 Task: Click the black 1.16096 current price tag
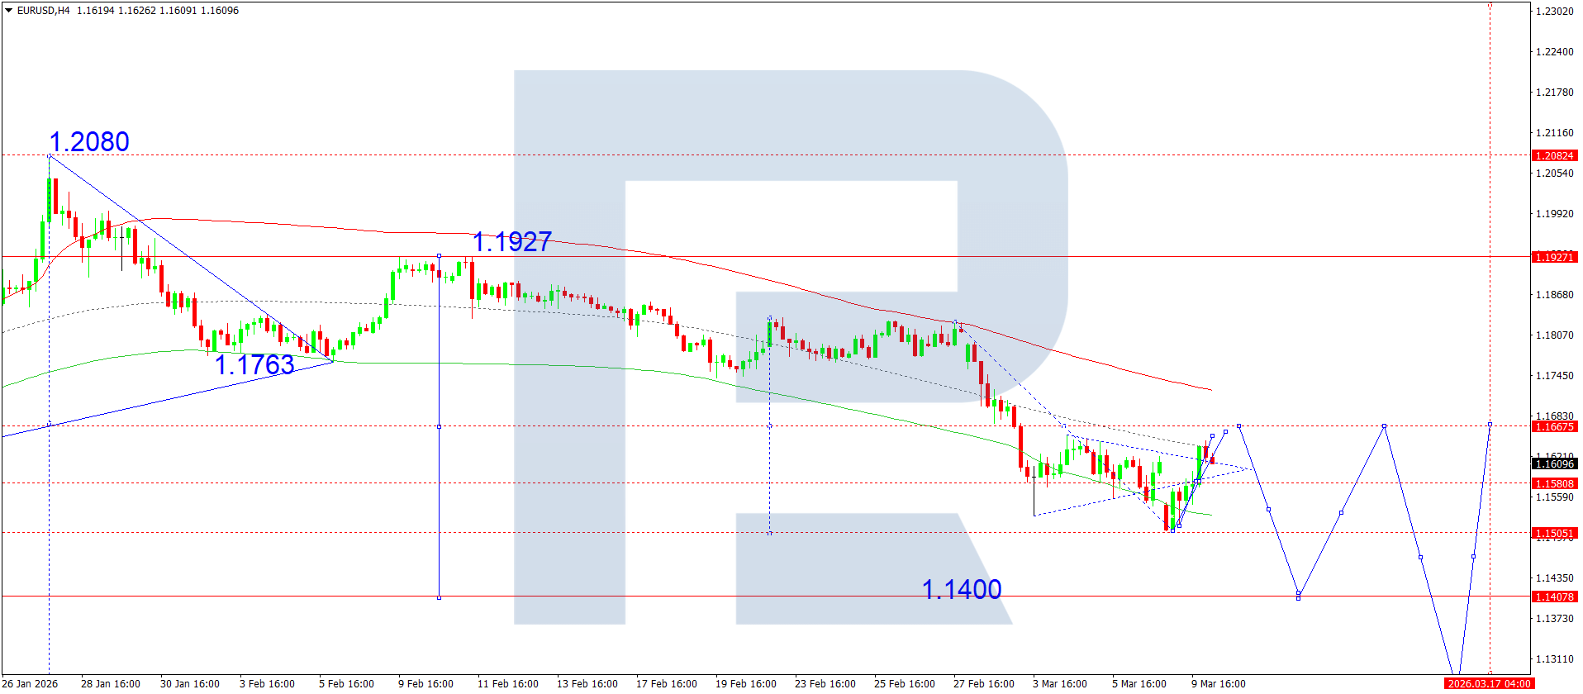[1554, 464]
